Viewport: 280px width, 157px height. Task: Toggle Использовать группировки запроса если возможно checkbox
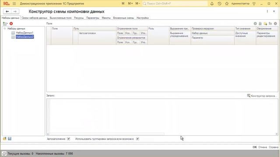tap(137, 139)
